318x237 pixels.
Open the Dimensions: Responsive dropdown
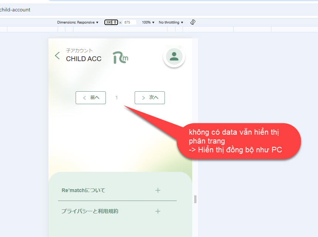pyautogui.click(x=78, y=22)
